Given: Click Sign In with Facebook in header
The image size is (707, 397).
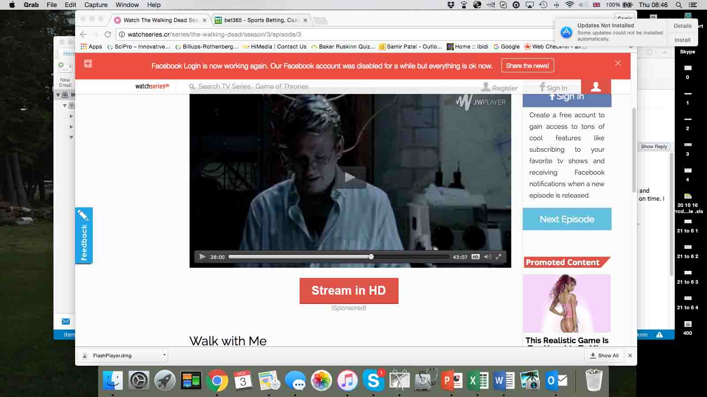Looking at the screenshot, I should (x=553, y=87).
